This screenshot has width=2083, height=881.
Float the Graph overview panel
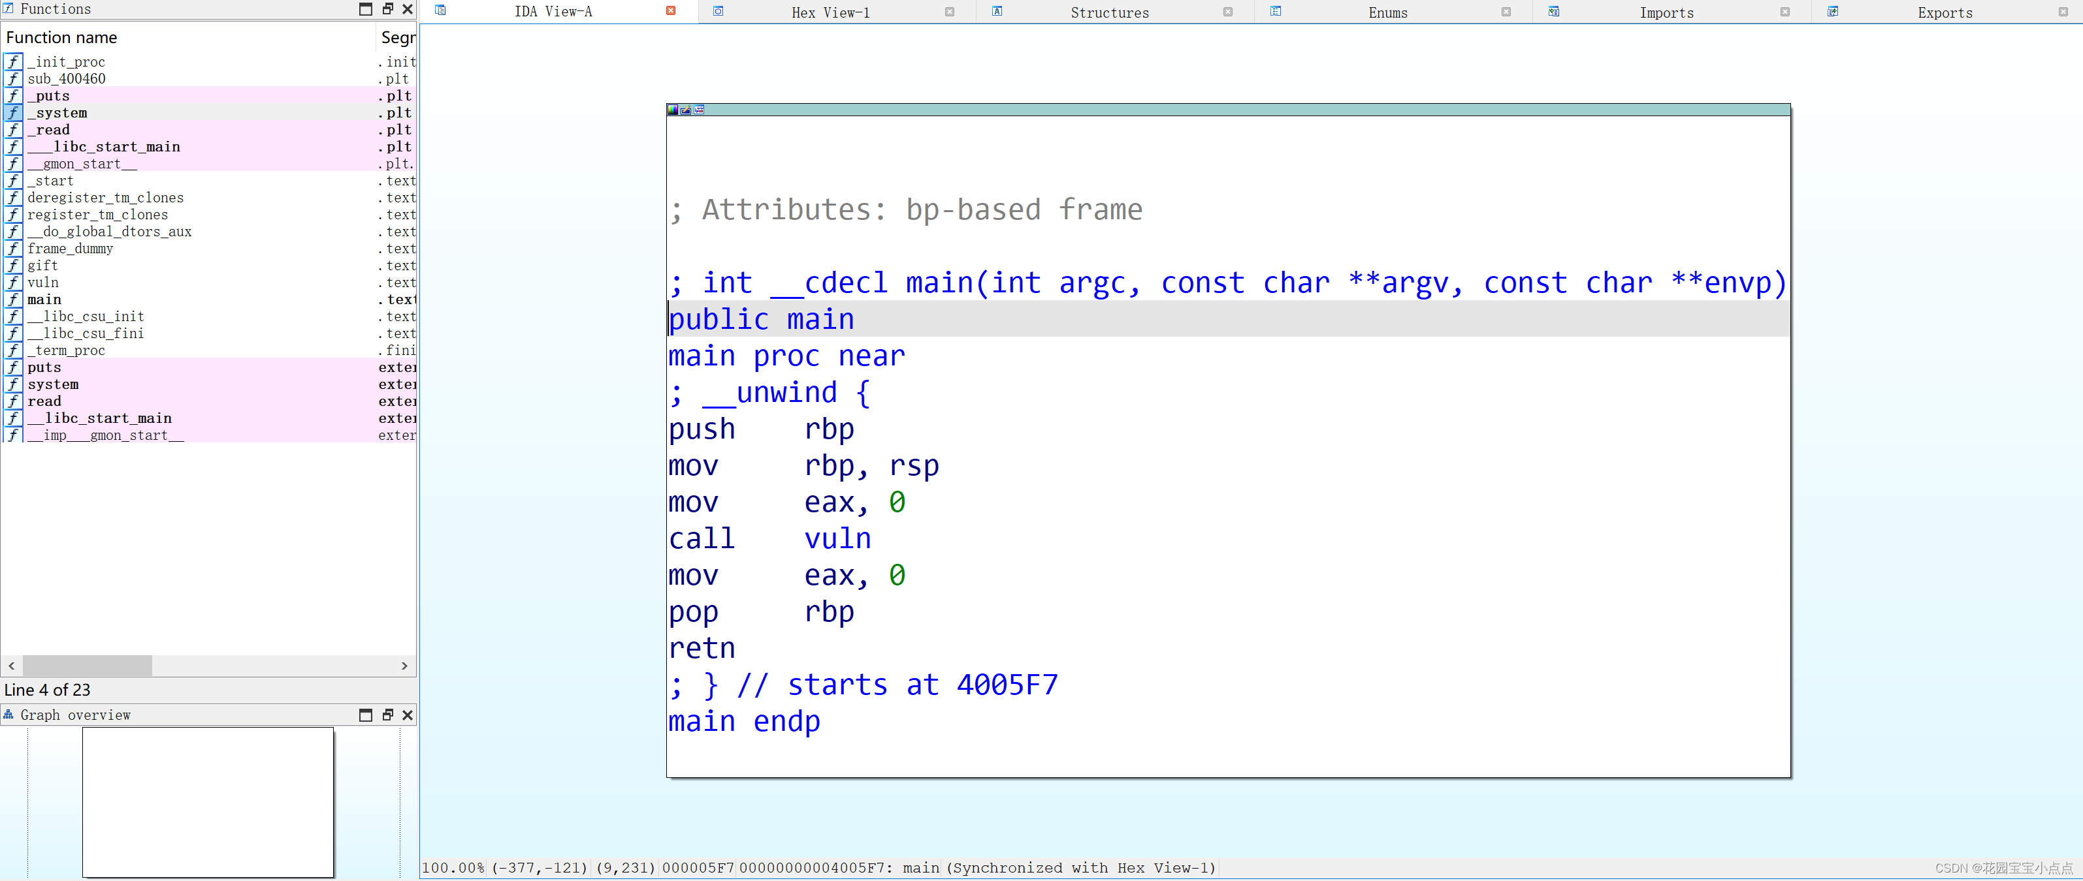(x=387, y=715)
